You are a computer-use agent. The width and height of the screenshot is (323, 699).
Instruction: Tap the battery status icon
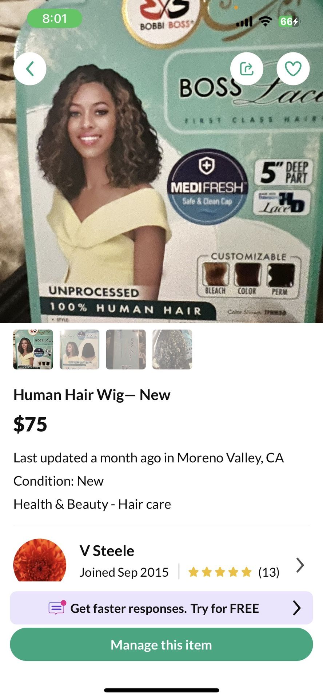click(289, 21)
